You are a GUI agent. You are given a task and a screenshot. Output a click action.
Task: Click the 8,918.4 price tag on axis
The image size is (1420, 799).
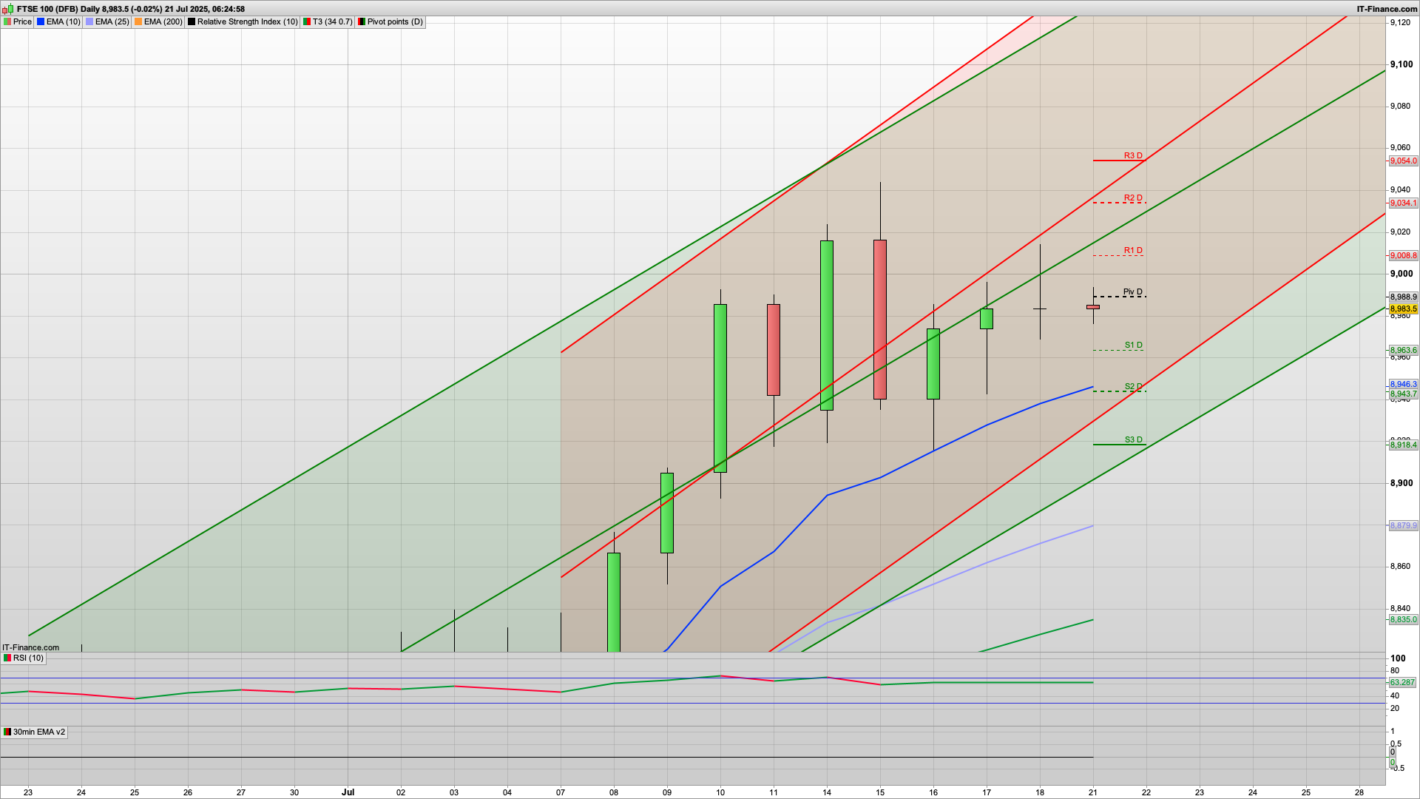click(x=1403, y=445)
